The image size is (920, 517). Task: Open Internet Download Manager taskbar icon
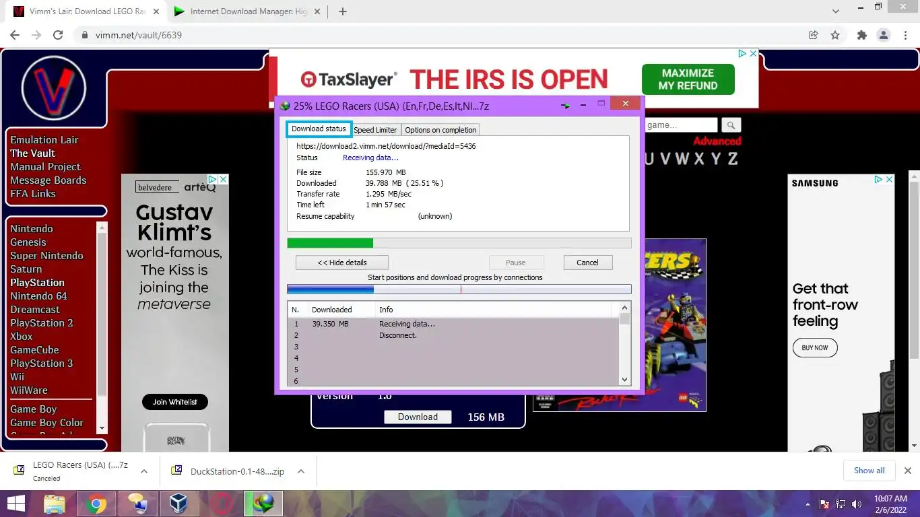tap(263, 504)
